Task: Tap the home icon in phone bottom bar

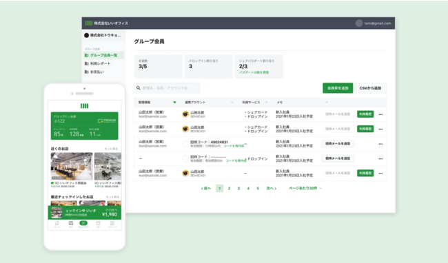Action: [57, 223]
